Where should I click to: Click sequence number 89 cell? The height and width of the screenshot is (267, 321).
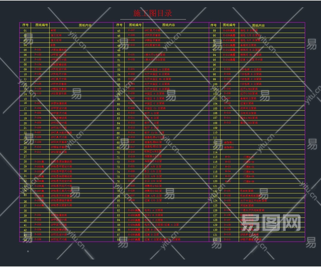pyautogui.click(x=214, y=30)
